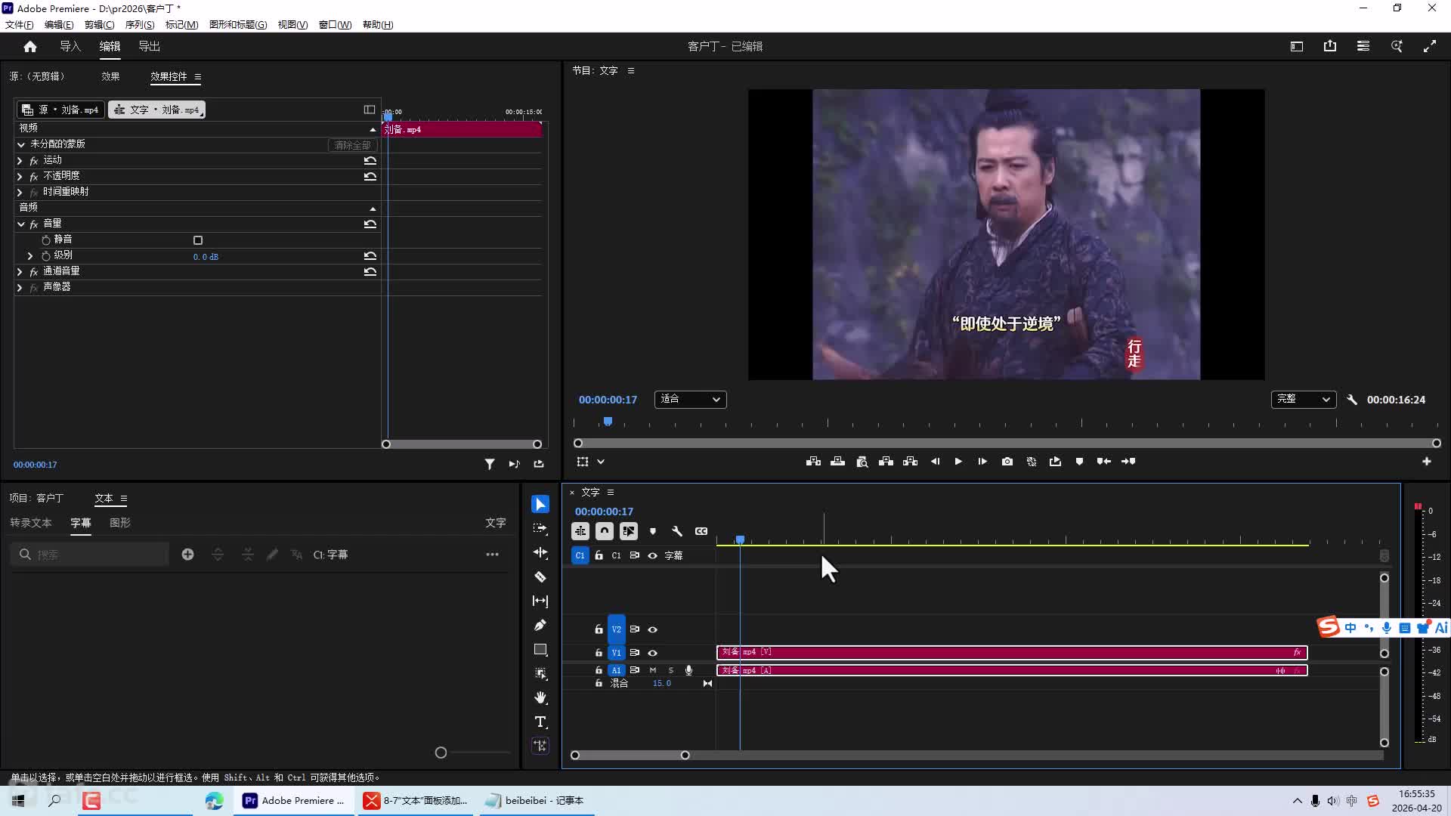Add new caption segment plus icon

pos(188,555)
